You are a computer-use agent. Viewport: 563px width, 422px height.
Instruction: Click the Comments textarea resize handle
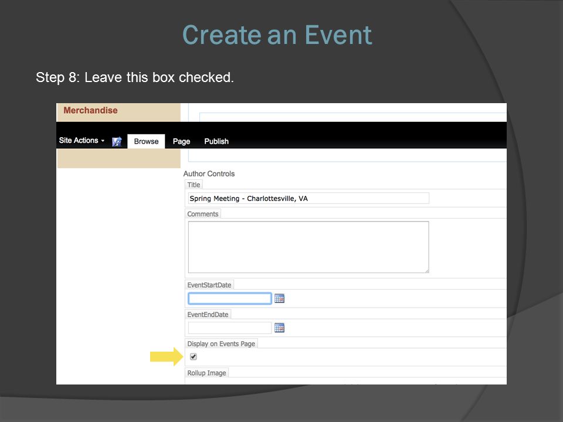[426, 271]
